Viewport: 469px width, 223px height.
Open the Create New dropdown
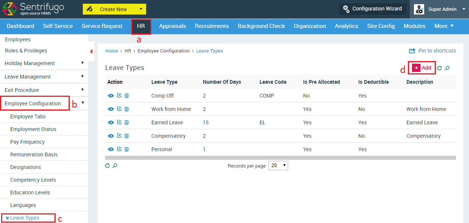click(x=114, y=9)
